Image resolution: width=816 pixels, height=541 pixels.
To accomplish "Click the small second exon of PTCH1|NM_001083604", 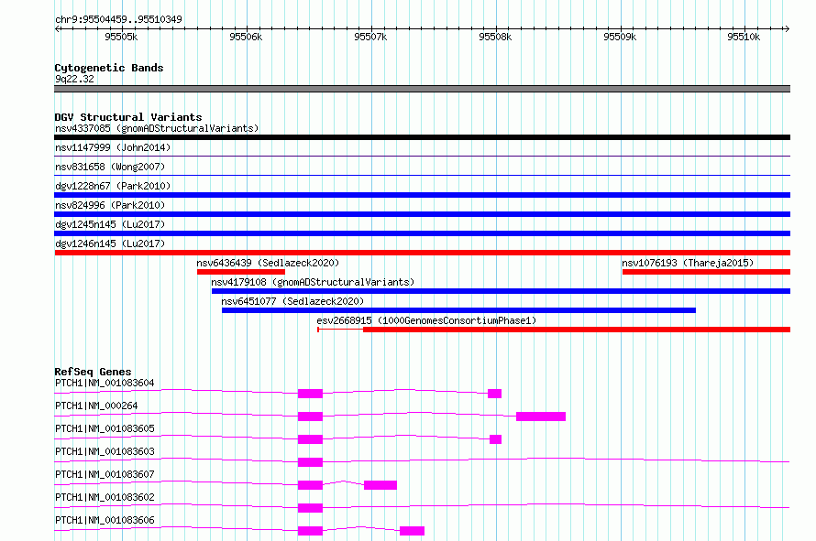I will pos(494,394).
